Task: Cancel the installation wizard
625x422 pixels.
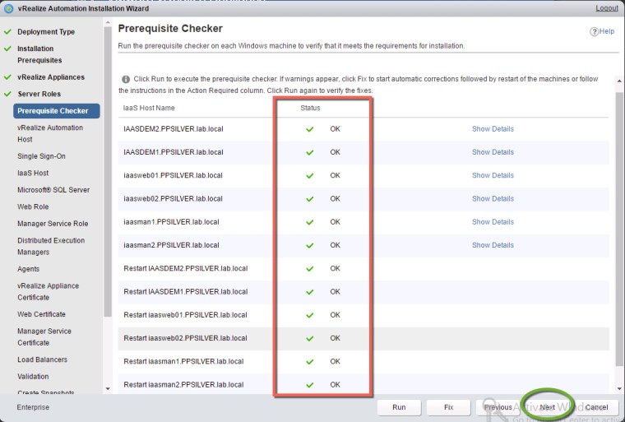Action: coord(597,407)
